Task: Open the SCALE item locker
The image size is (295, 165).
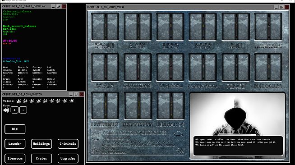Action: 105,67
